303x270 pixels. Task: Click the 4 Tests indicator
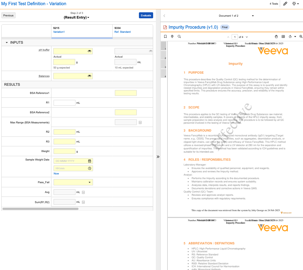(x=274, y=4)
